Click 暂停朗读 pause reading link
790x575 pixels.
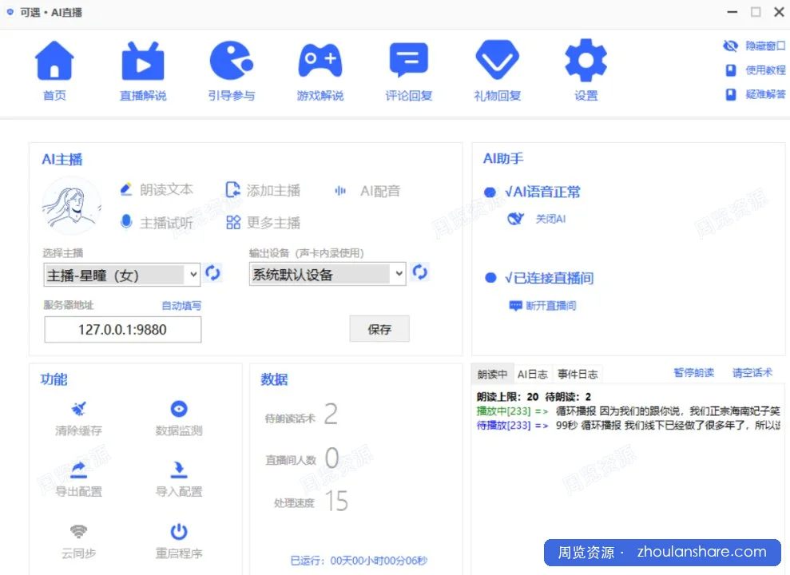[694, 373]
